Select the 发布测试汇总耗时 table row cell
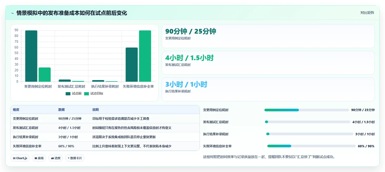 26,128
